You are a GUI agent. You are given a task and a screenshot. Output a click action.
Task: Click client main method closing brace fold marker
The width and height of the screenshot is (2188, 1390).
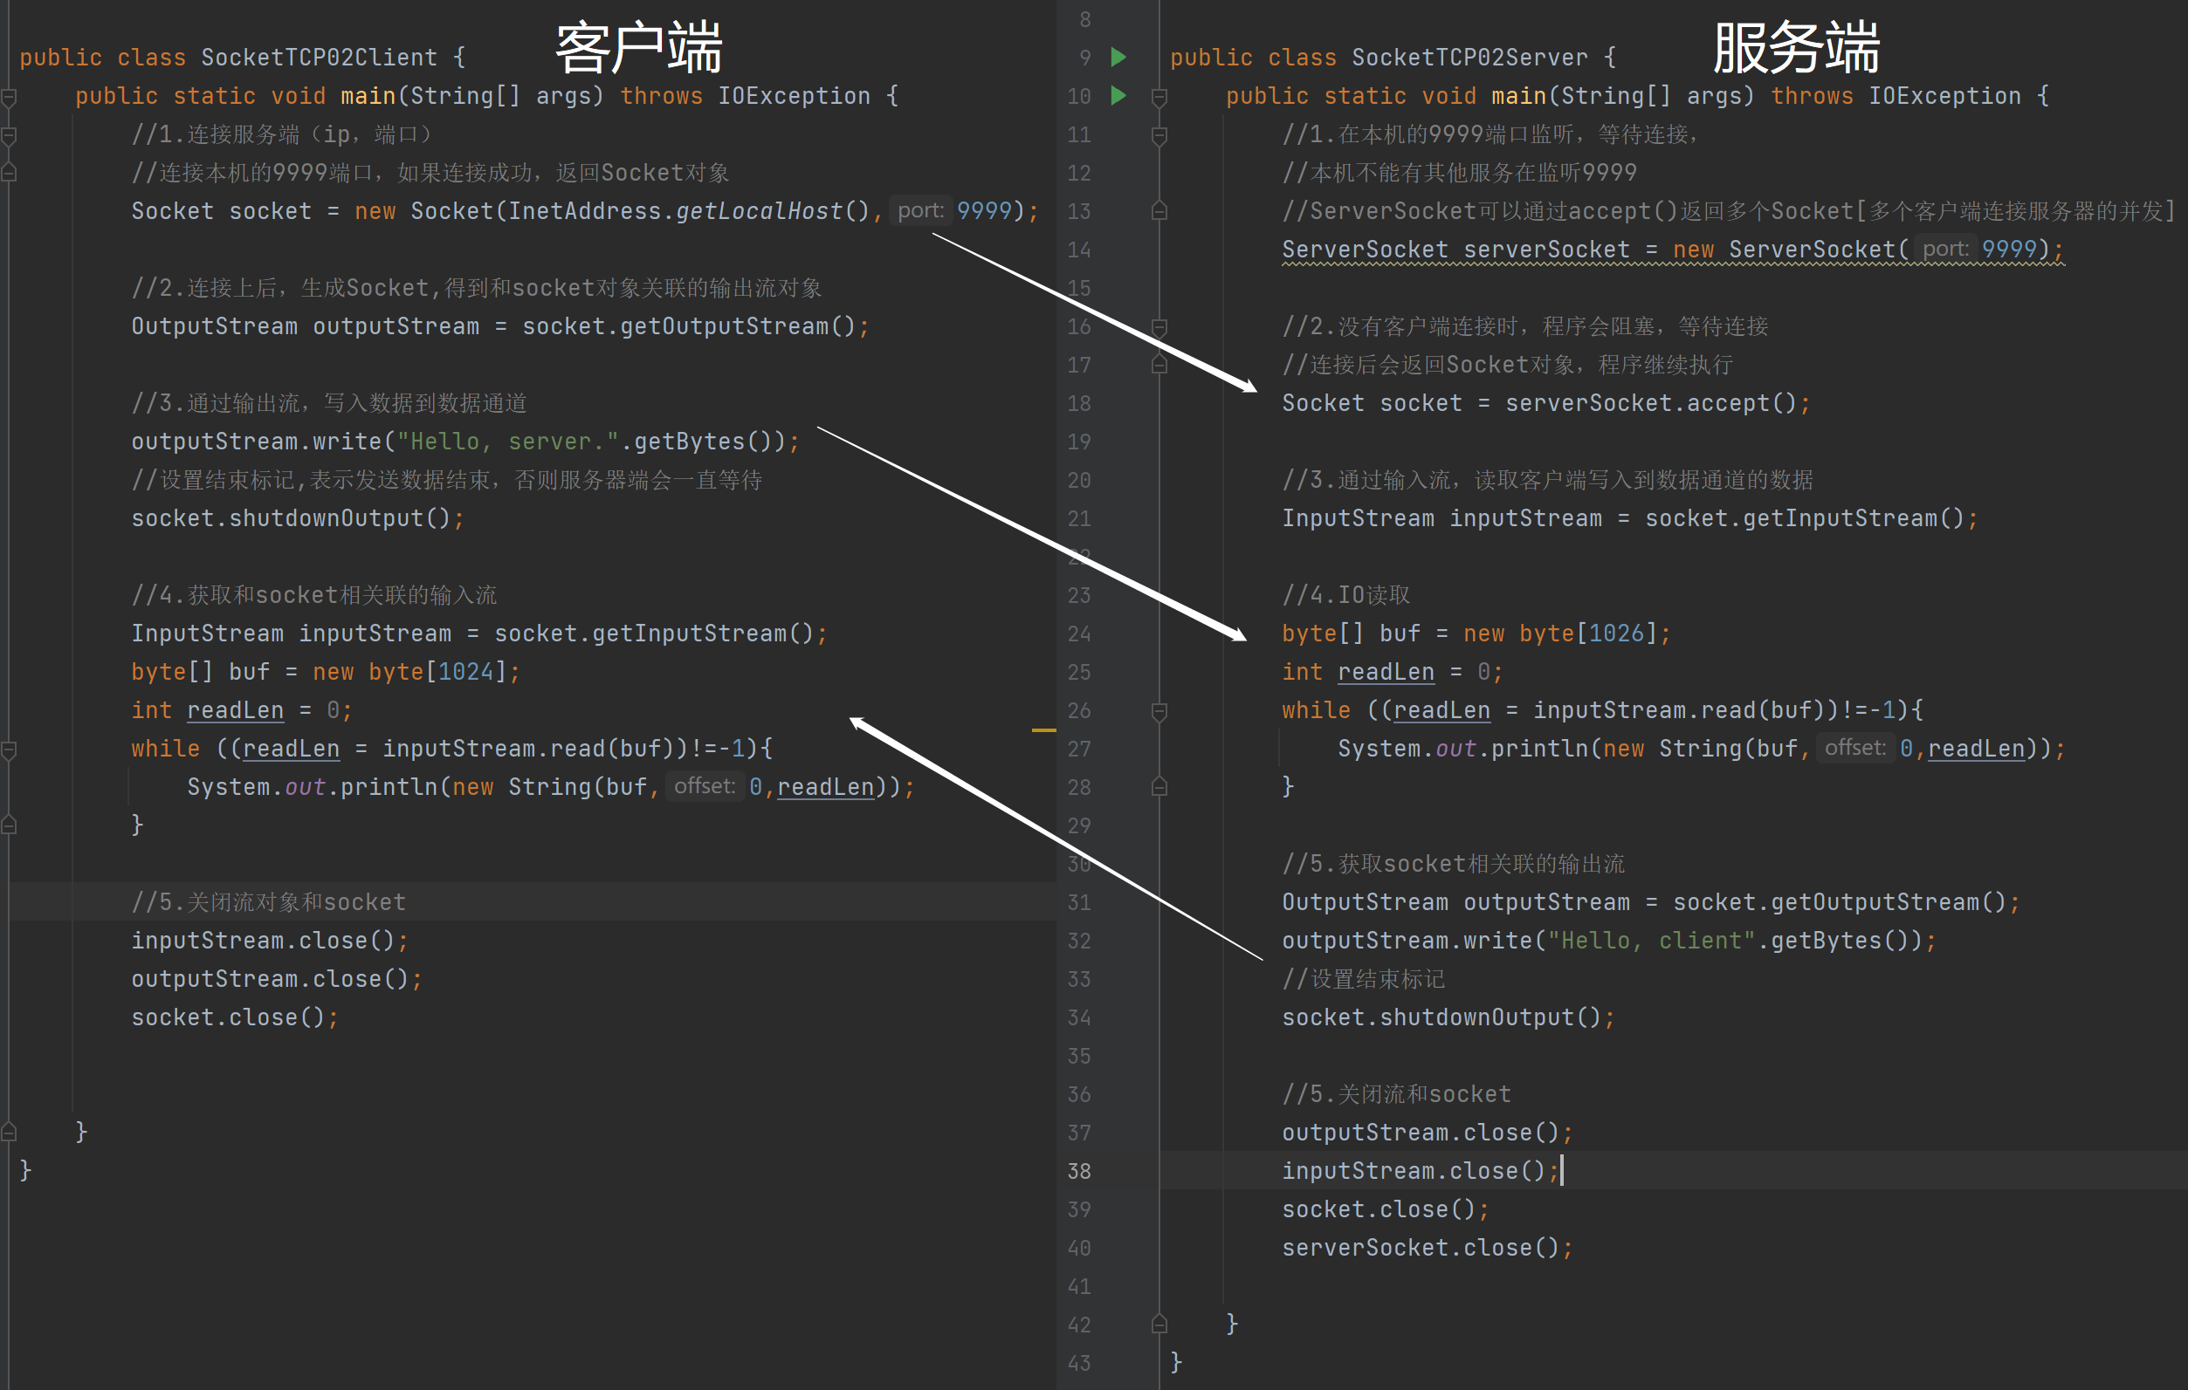9,1131
